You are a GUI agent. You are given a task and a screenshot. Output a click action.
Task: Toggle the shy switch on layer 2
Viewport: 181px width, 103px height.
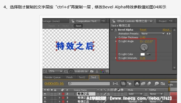98,94
